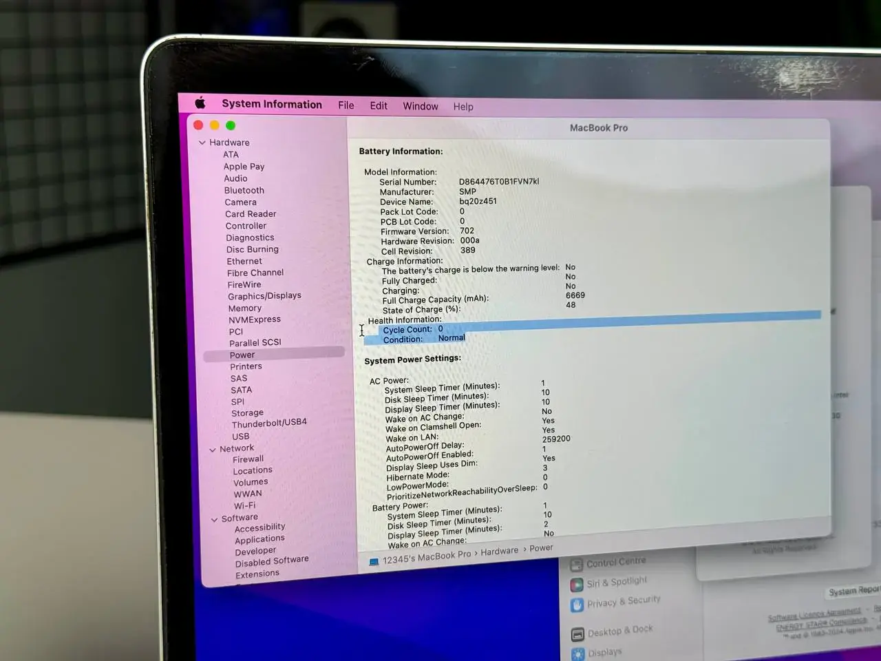This screenshot has height=661, width=881.
Task: Open the System Information menu
Action: [x=272, y=104]
